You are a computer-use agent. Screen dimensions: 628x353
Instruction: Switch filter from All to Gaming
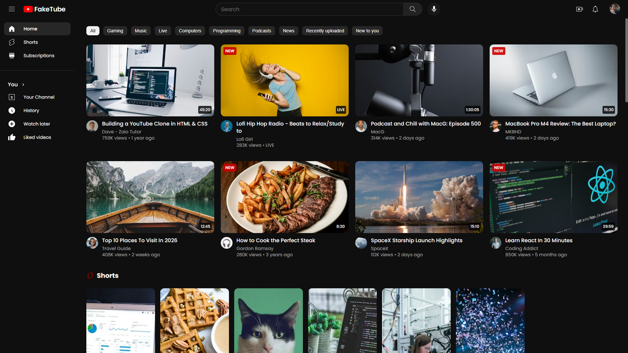click(x=115, y=30)
